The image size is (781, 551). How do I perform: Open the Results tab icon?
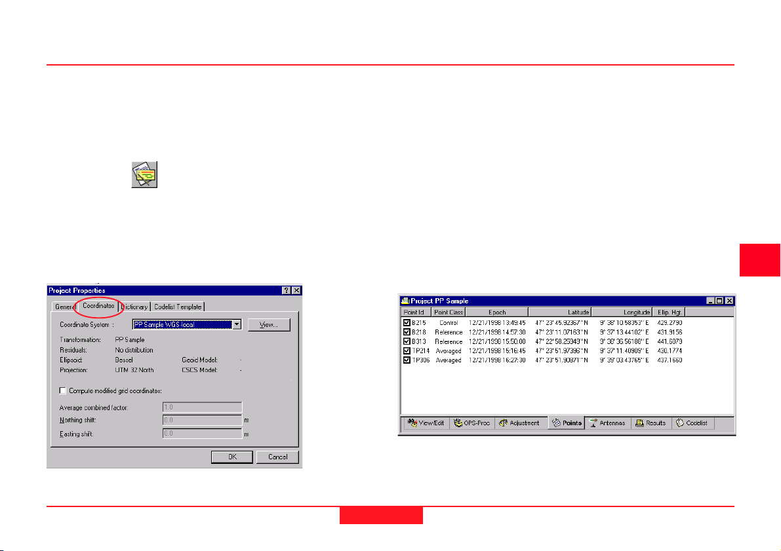click(639, 423)
